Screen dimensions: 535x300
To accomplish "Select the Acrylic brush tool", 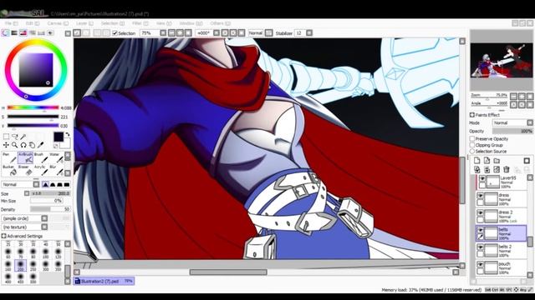I will 41,170.
